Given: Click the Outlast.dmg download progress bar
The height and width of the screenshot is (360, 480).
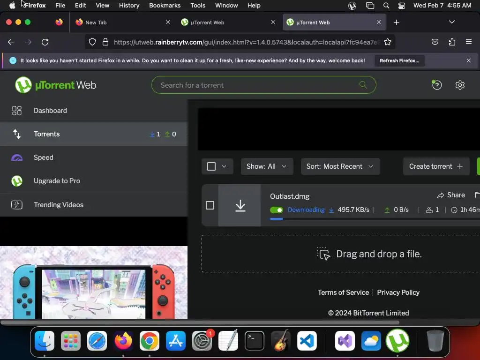Looking at the screenshot, I should 375,219.
